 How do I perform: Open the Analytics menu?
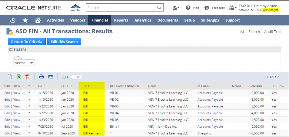point(143,20)
